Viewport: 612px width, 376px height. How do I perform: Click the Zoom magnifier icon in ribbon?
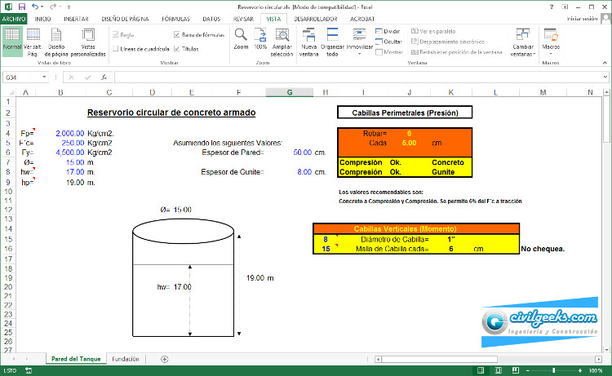(241, 36)
